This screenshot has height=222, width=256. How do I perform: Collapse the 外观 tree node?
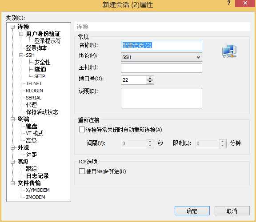13,147
